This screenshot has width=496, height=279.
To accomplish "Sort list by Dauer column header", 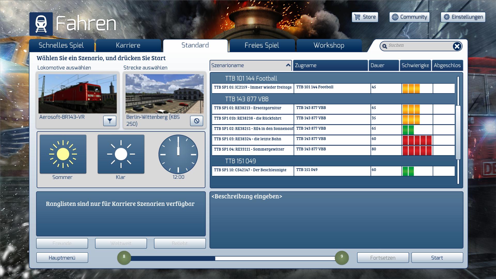I will tap(384, 65).
